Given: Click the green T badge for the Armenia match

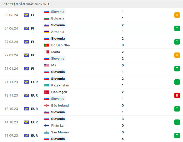Looking at the screenshot, I should (177, 28).
